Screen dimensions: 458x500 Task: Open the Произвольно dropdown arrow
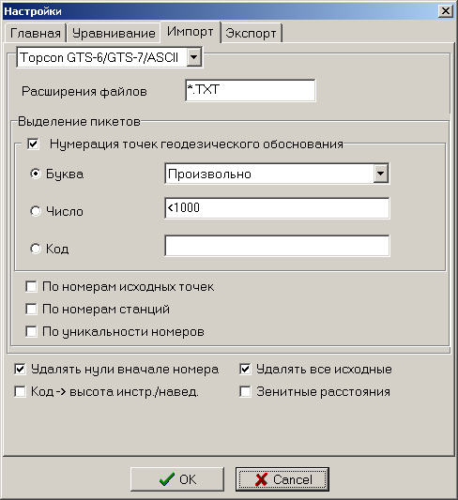coord(380,174)
